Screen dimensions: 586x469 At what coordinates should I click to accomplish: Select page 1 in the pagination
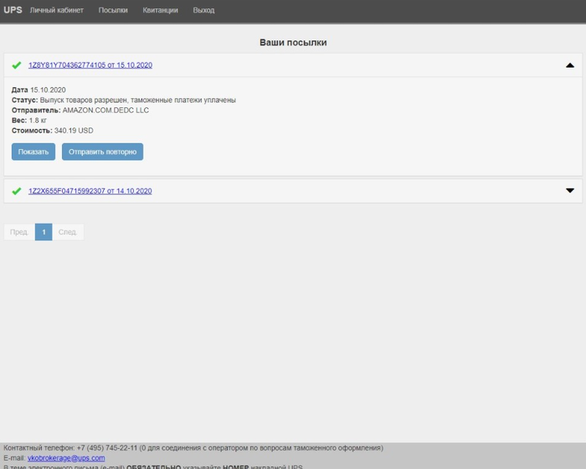[44, 232]
